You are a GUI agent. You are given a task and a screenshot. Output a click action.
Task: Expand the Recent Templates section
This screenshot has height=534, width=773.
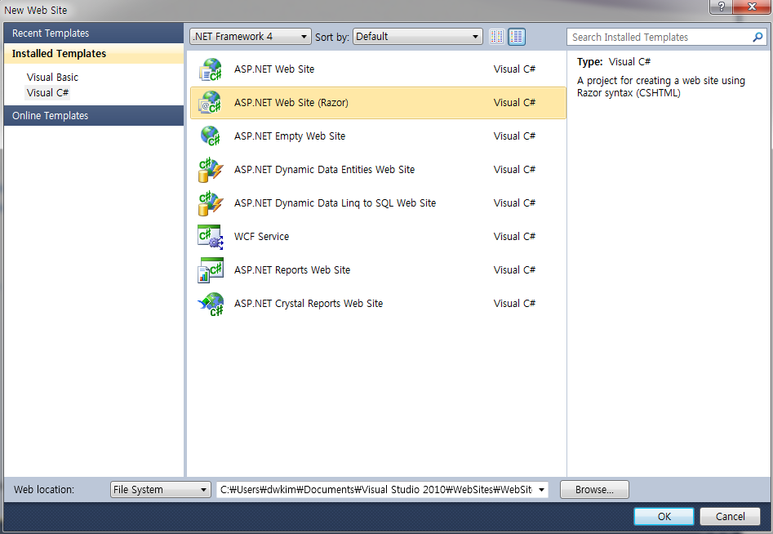coord(51,33)
